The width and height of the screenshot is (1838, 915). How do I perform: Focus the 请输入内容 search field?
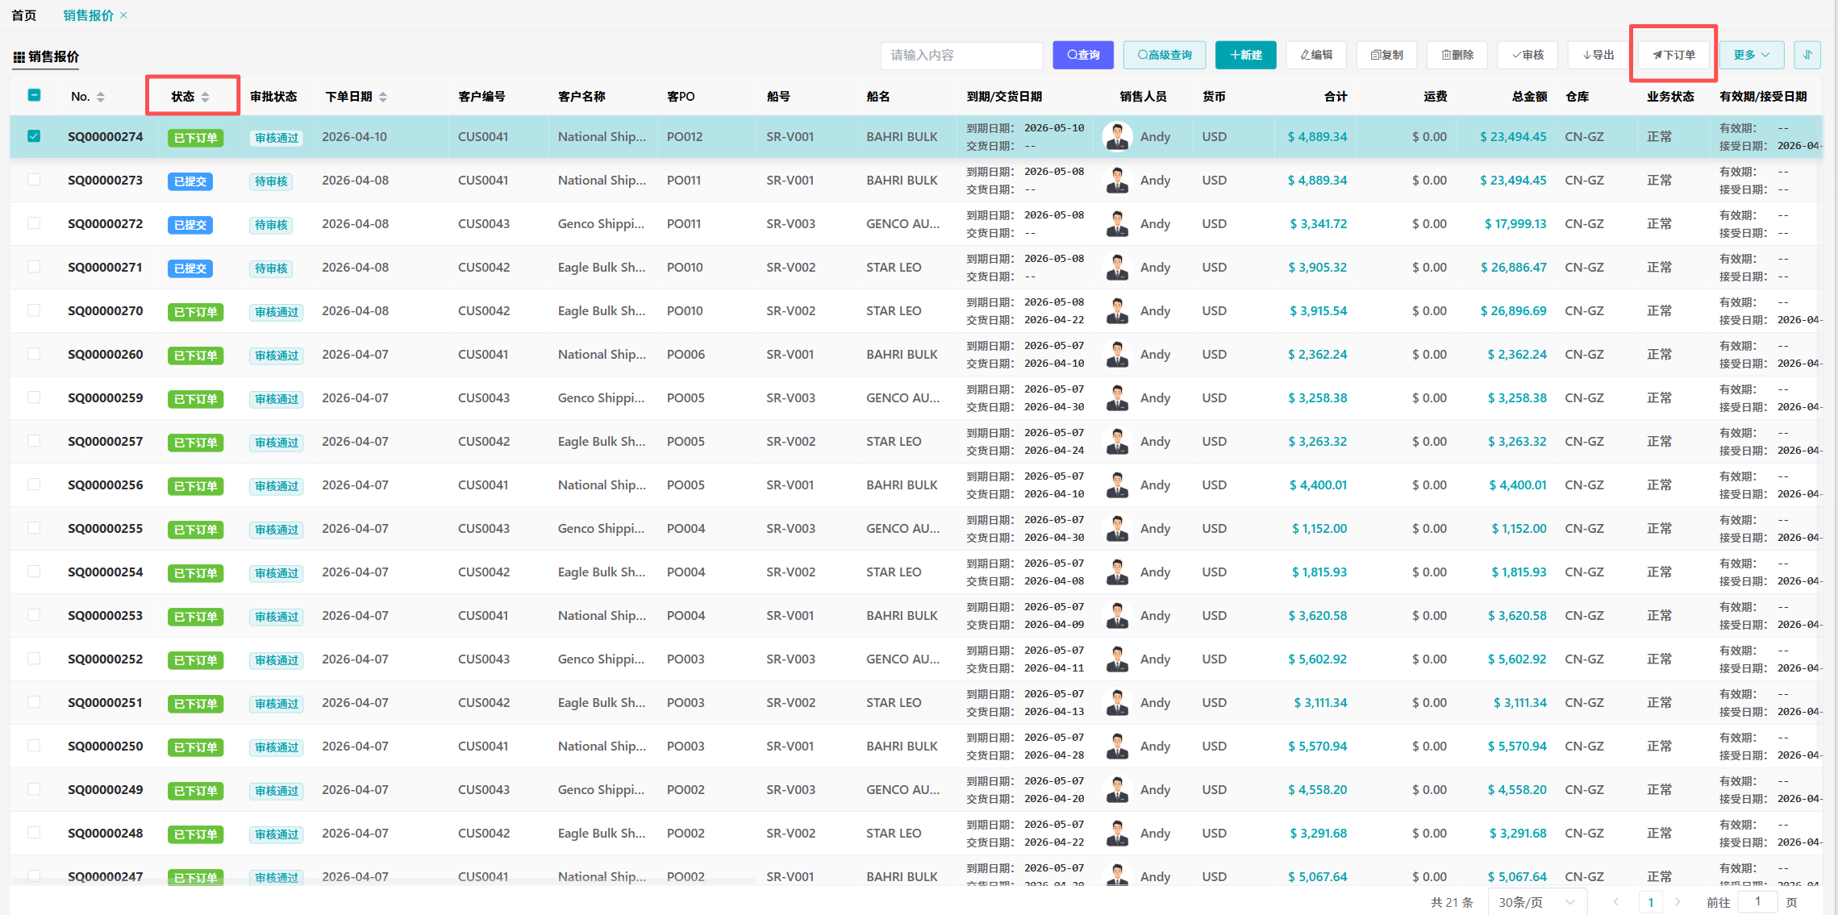[x=961, y=55]
